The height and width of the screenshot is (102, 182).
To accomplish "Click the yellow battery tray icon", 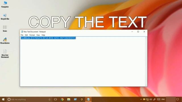I will pos(144,99).
